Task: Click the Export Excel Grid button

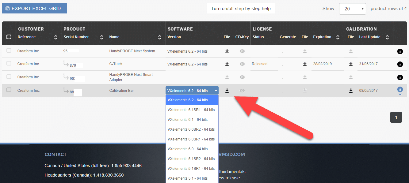Action: (35, 8)
